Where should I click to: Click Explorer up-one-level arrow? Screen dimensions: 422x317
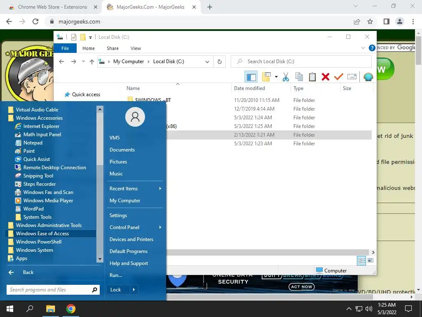click(92, 62)
